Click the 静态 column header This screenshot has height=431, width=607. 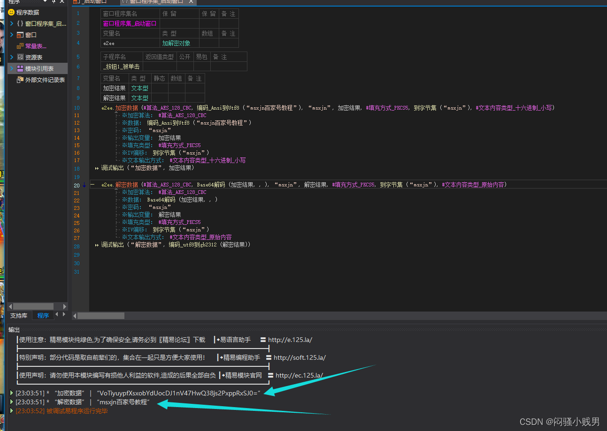click(x=160, y=78)
